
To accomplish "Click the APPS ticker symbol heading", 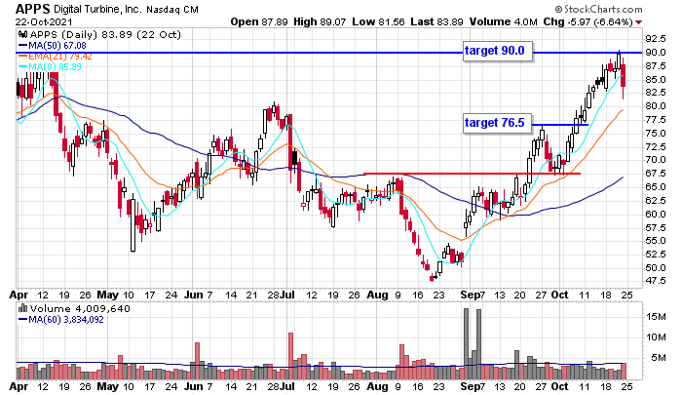I will (x=32, y=9).
